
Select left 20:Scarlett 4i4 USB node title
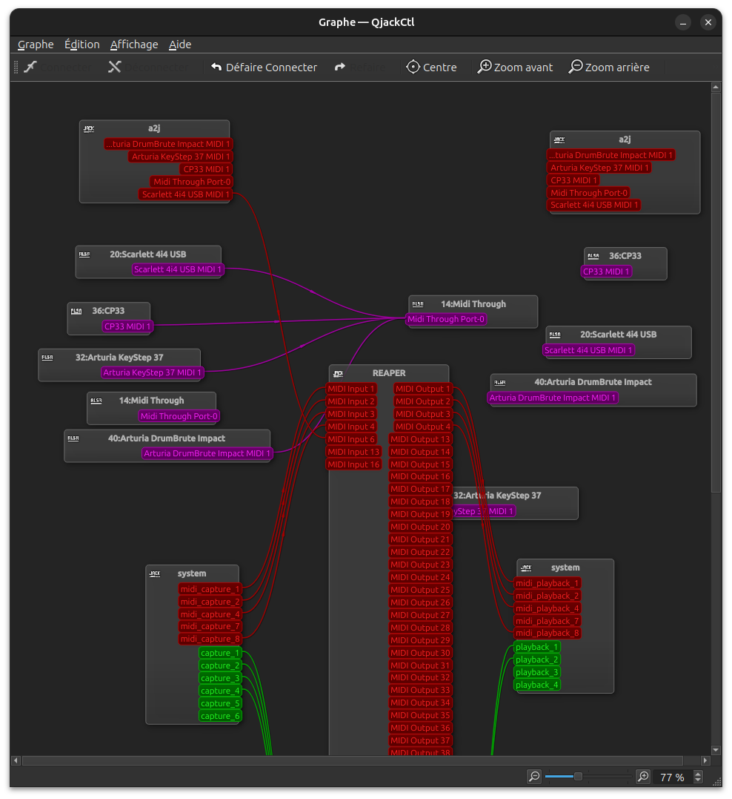pos(148,254)
